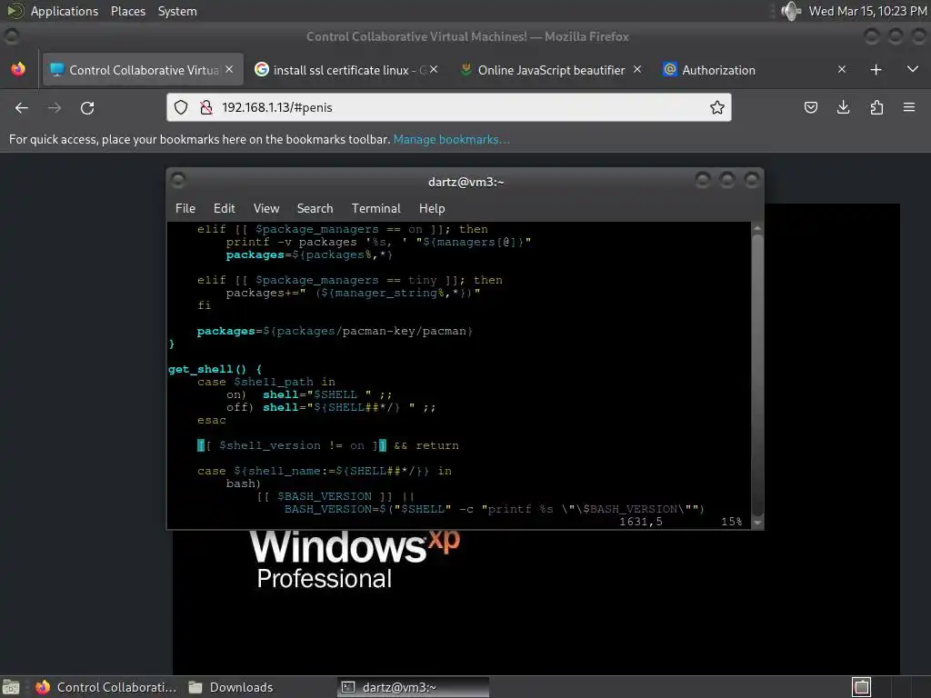931x698 pixels.
Task: Switch to Online JavaScript beautifier tab
Action: pos(550,70)
